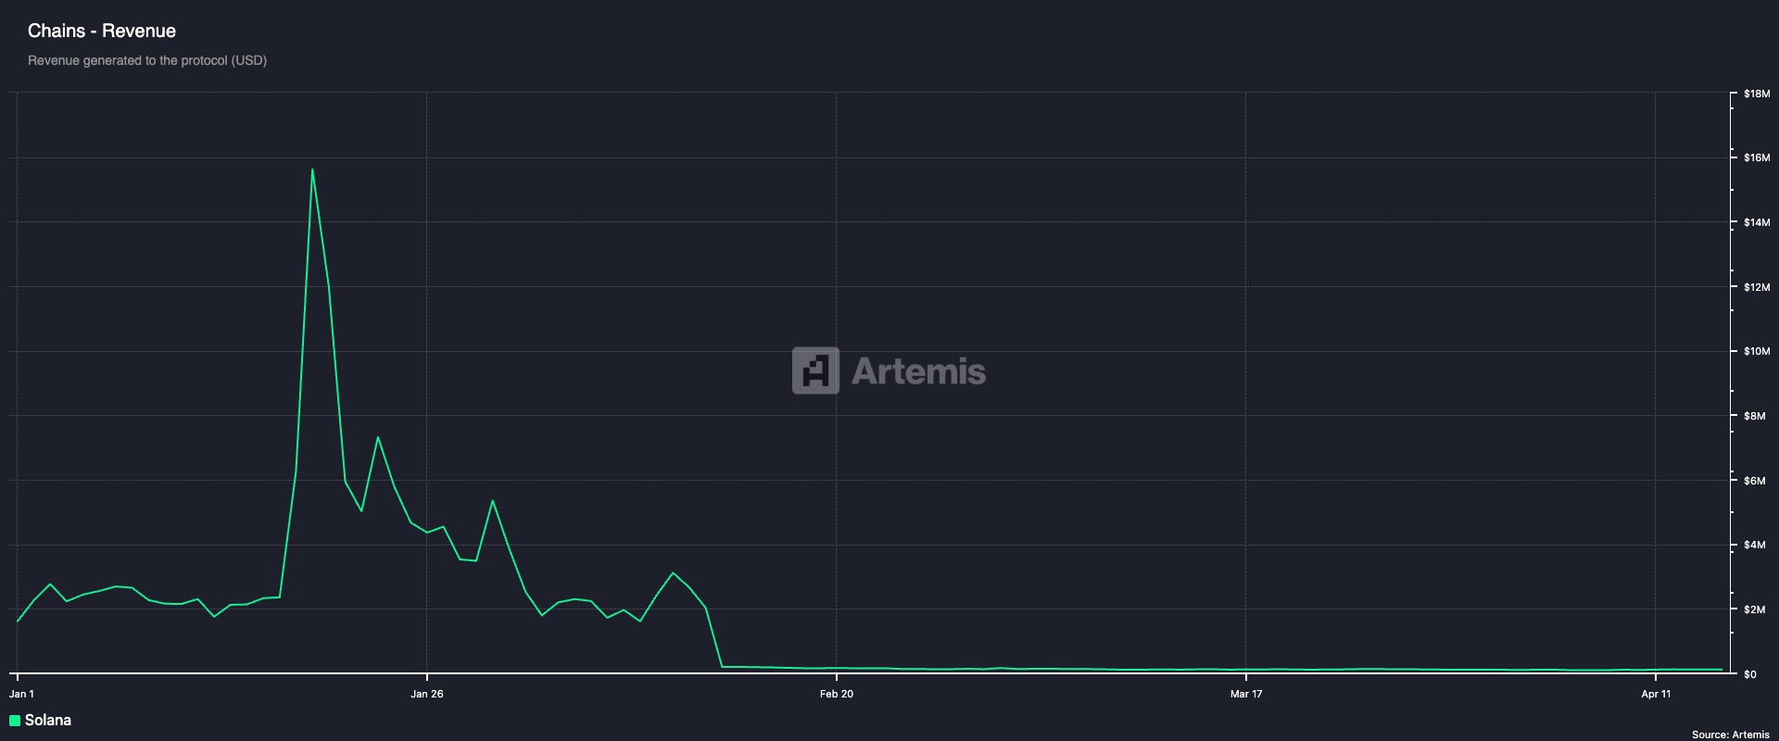This screenshot has width=1779, height=741.
Task: Click the Artemis watermark text
Action: point(917,371)
